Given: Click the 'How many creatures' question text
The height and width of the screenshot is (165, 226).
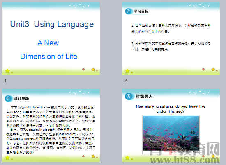Looking at the screenshot, I should tap(171, 109).
